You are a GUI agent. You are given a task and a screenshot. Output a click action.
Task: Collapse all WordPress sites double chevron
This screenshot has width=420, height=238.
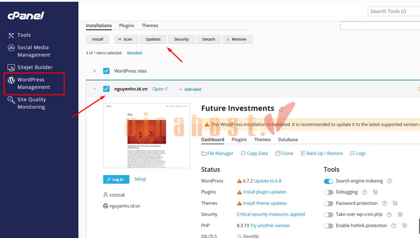coord(94,71)
